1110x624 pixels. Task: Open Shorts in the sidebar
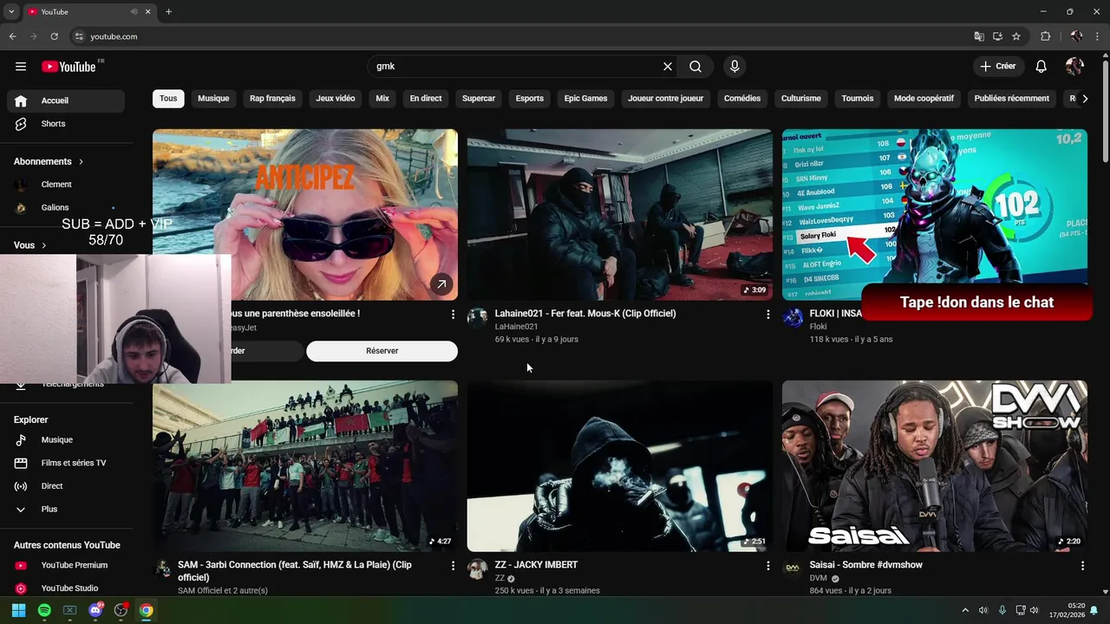coord(66,124)
